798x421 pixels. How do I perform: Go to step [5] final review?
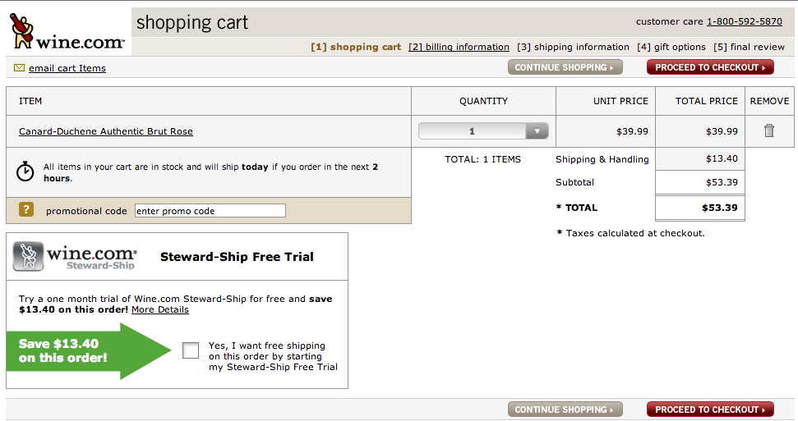(749, 47)
